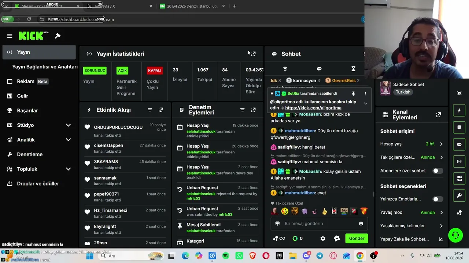Screen dimensions: 469x263
Task: Open the green headset support button
Action: (x=455, y=235)
